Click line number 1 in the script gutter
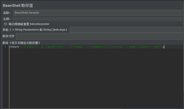Viewport: 184px width, 109px height. 5,47
